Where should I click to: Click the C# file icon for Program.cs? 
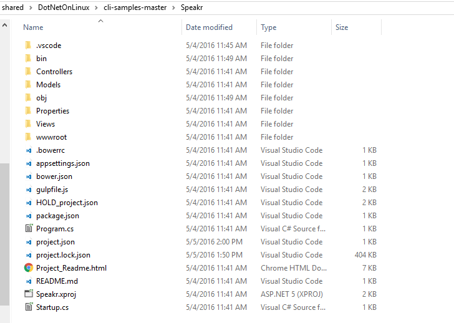[x=28, y=229]
